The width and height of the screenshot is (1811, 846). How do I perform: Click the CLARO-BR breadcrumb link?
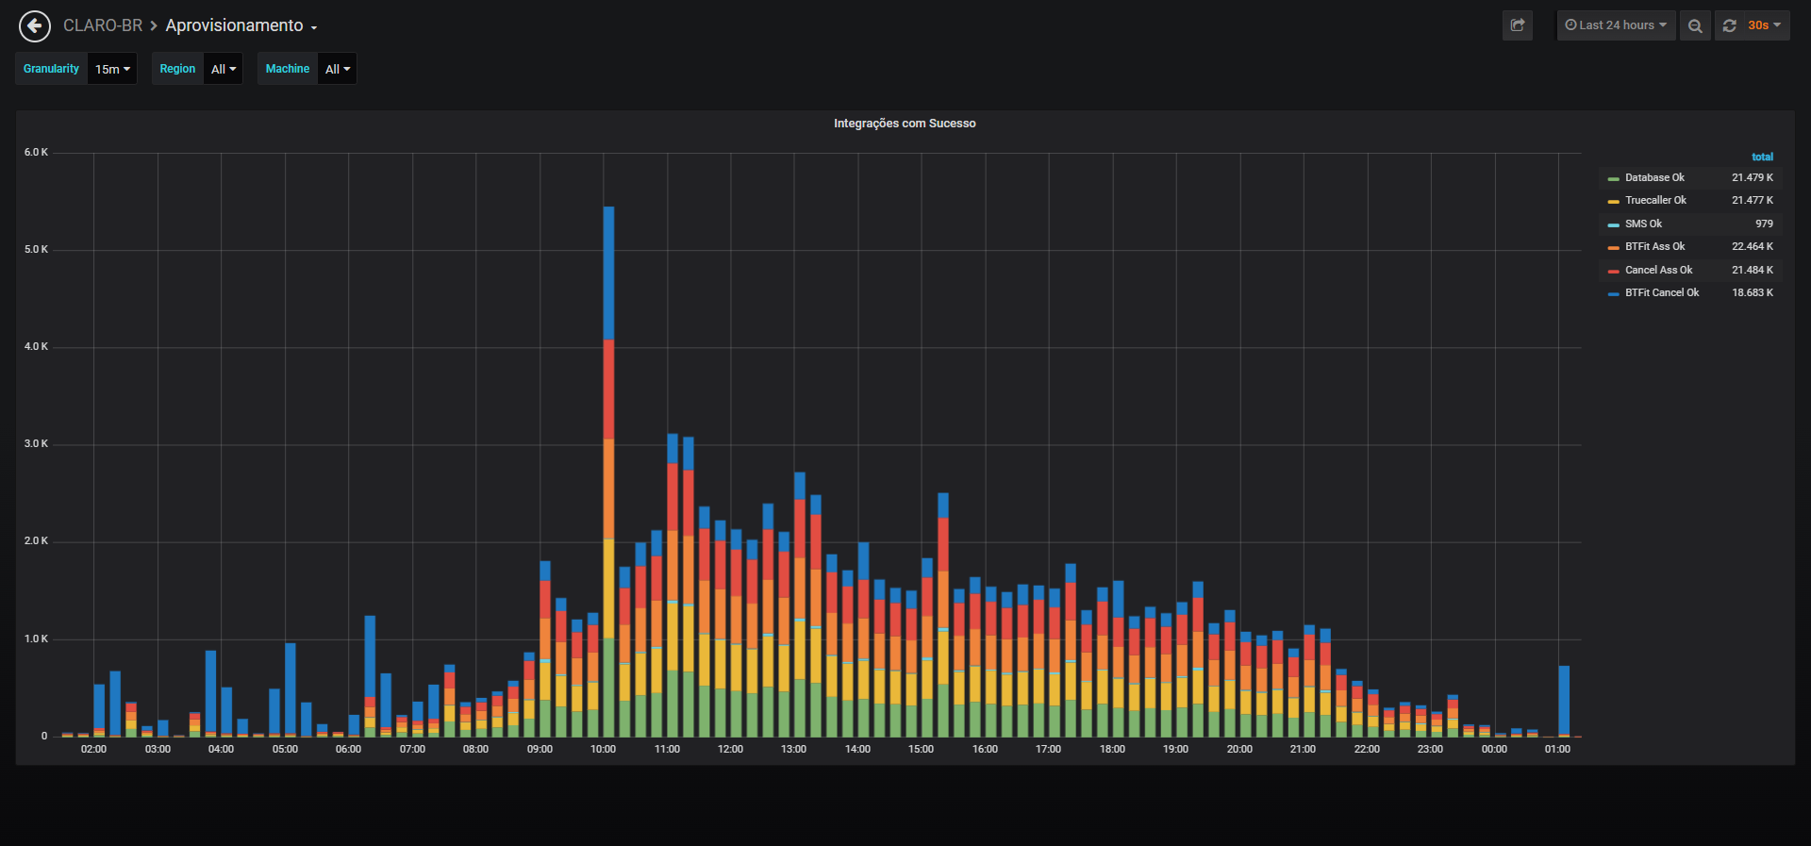point(103,25)
